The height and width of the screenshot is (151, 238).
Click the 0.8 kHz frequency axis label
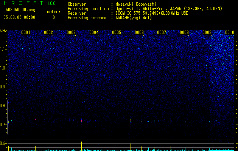tap(3, 106)
